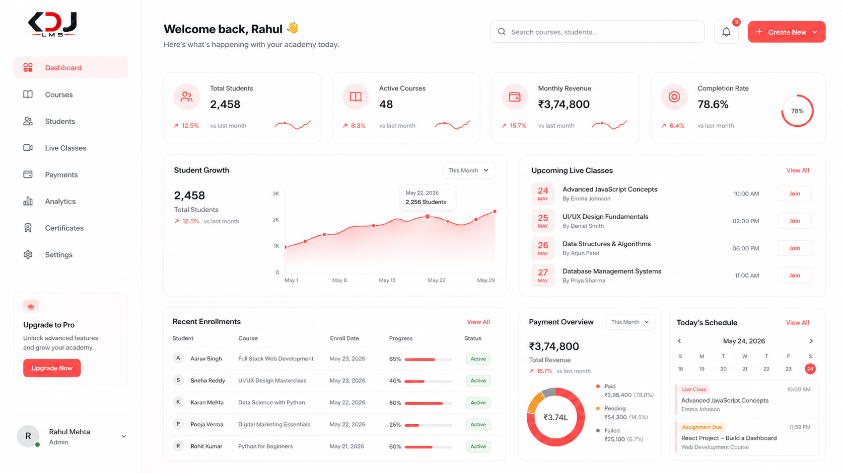This screenshot has height=473, width=842.
Task: Click the Upgrade Now button
Action: point(52,368)
